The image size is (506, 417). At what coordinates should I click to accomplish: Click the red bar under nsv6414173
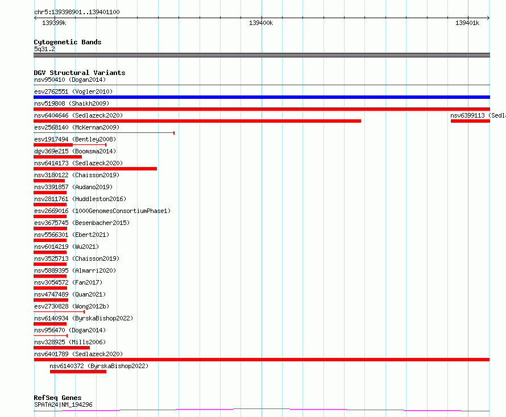pos(95,169)
